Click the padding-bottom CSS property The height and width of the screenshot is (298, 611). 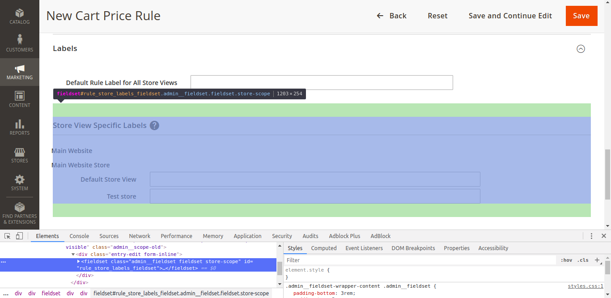click(x=314, y=294)
